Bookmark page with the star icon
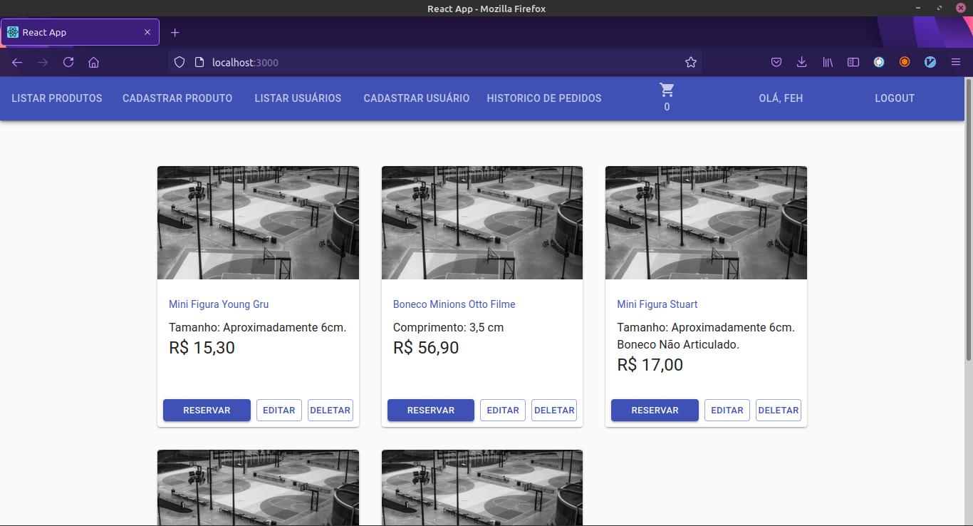This screenshot has height=526, width=973. pos(690,63)
